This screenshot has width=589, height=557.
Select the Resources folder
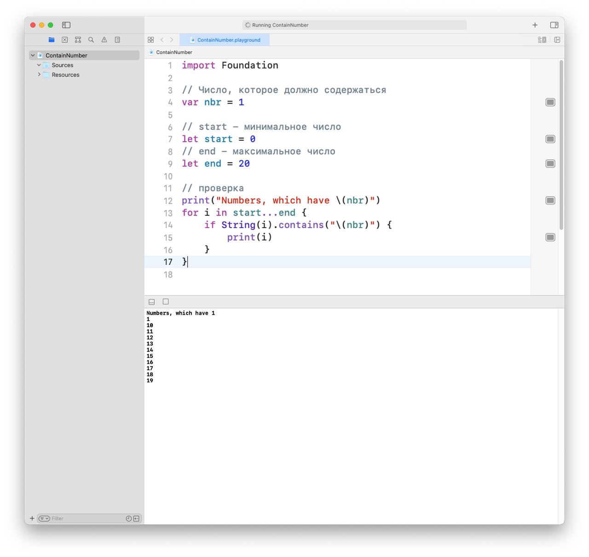tap(65, 75)
